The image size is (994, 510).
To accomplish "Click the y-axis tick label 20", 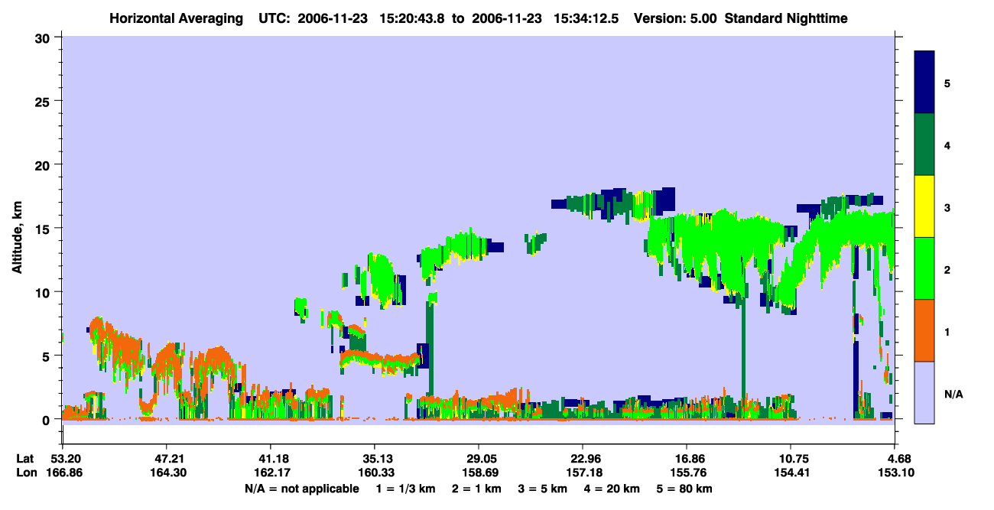I will click(x=44, y=165).
